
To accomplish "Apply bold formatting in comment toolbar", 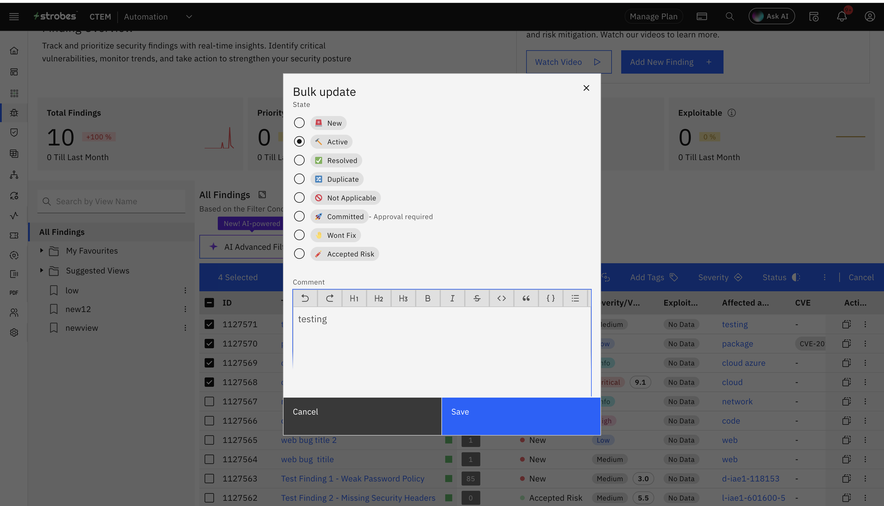I will tap(428, 298).
